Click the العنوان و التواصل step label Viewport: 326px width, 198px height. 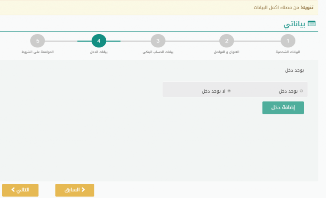point(226,52)
